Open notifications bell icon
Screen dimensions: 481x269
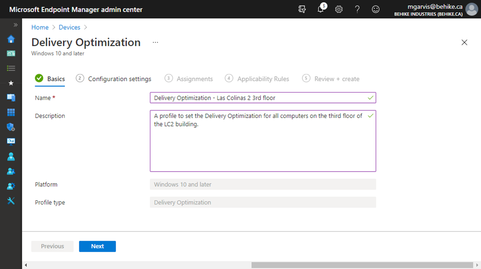321,9
